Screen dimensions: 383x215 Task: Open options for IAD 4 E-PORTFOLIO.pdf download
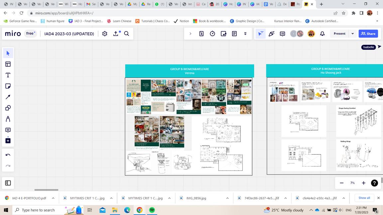click(x=53, y=198)
